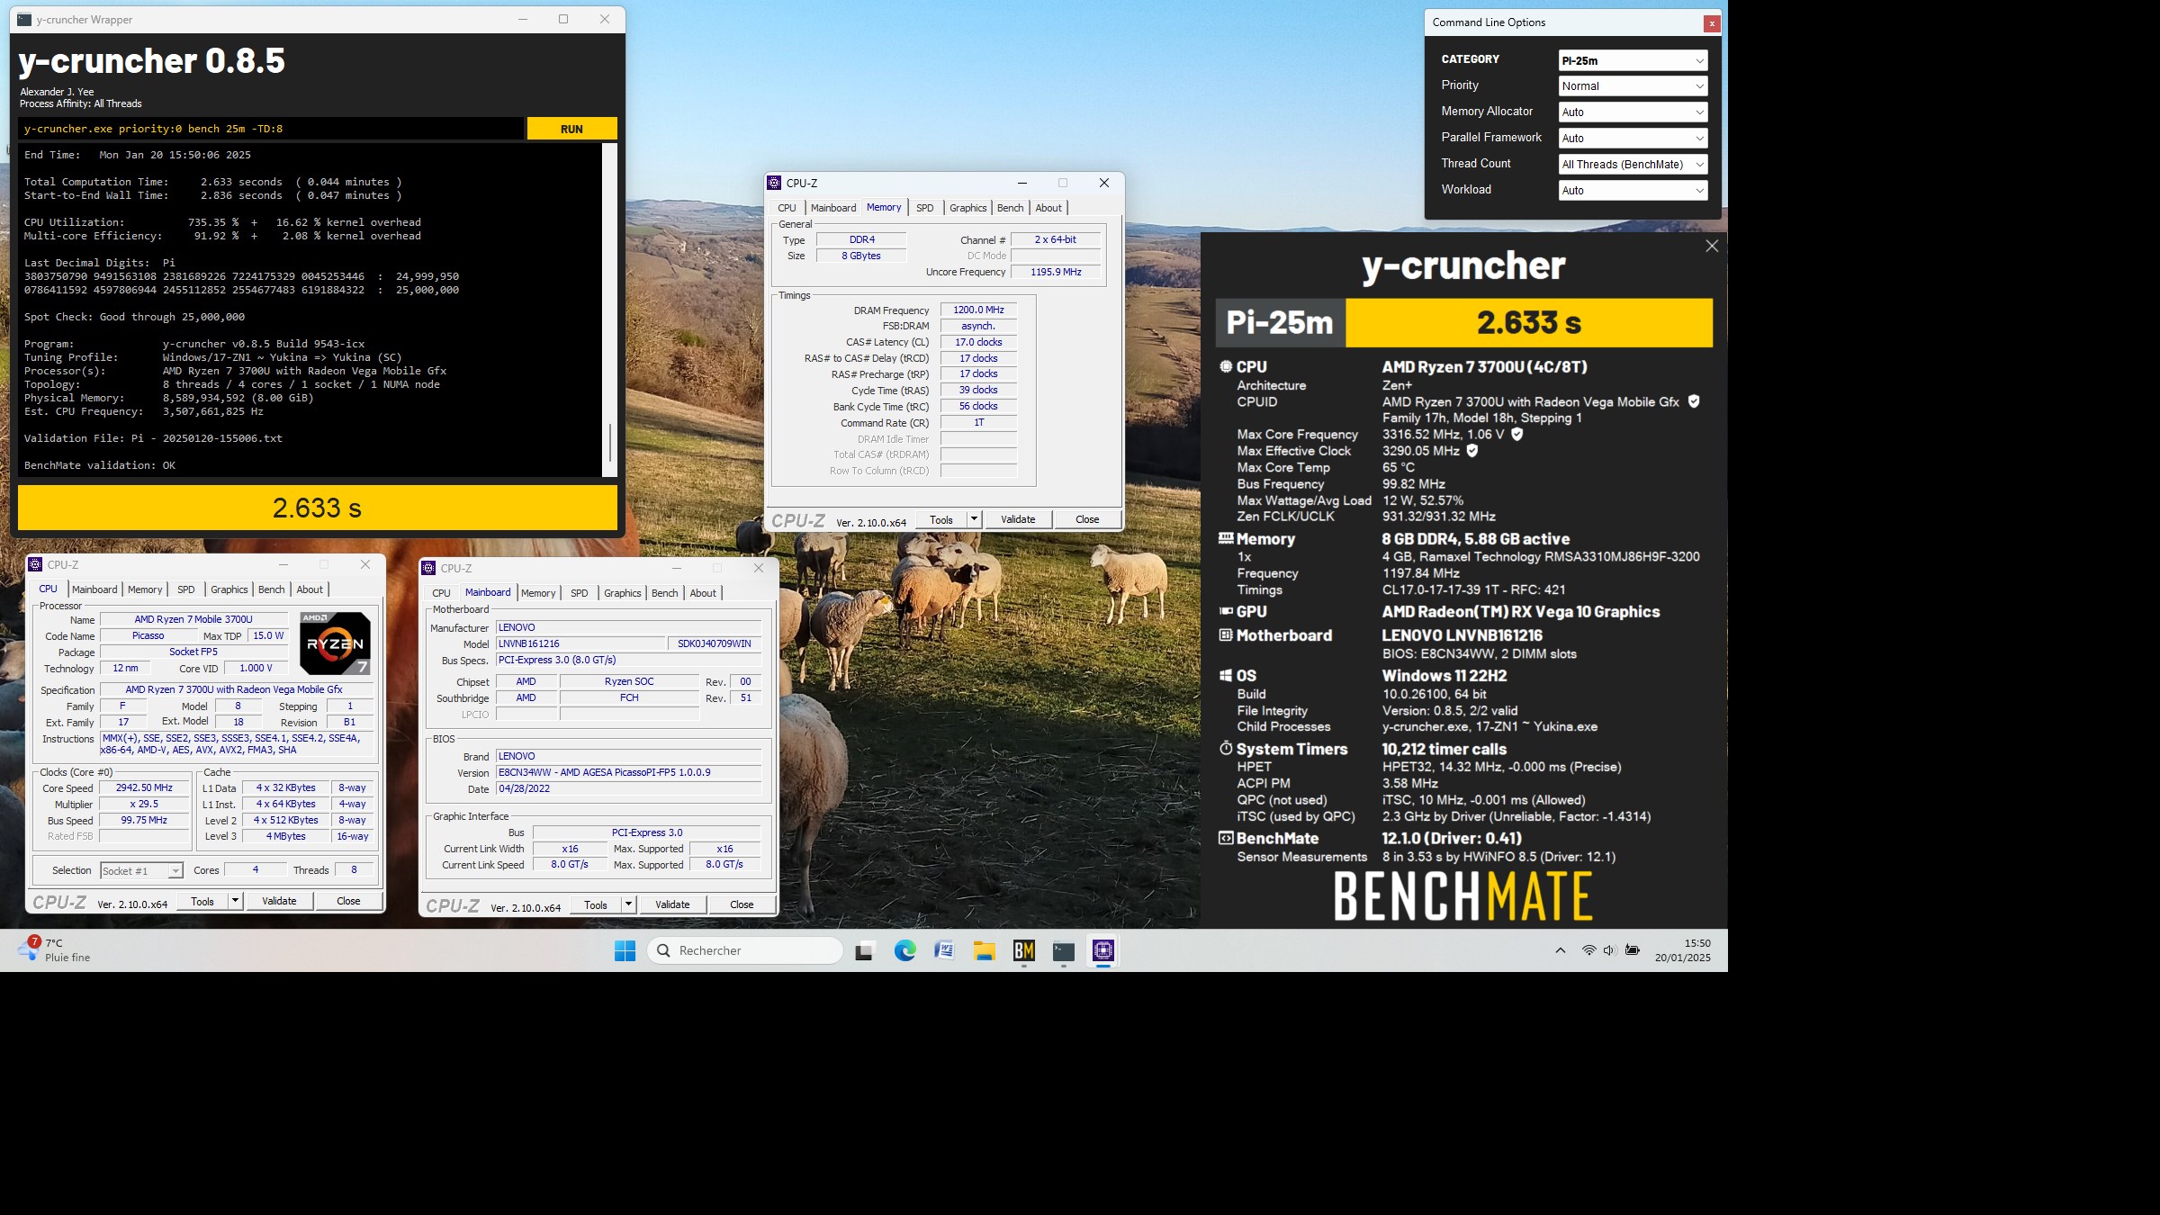Open Word from the taskbar
The width and height of the screenshot is (2160, 1215).
[944, 950]
